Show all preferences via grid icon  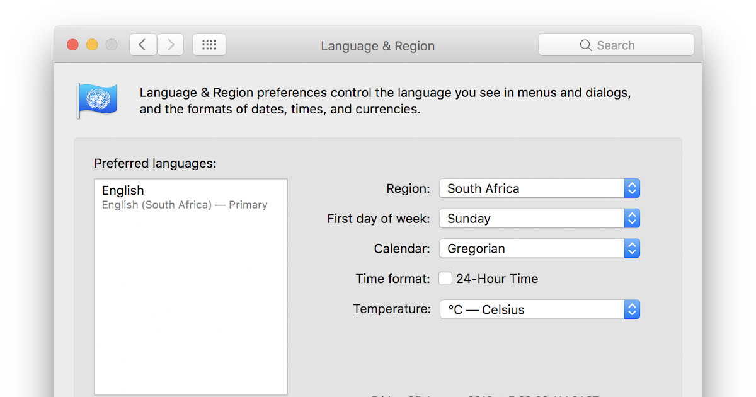click(209, 45)
